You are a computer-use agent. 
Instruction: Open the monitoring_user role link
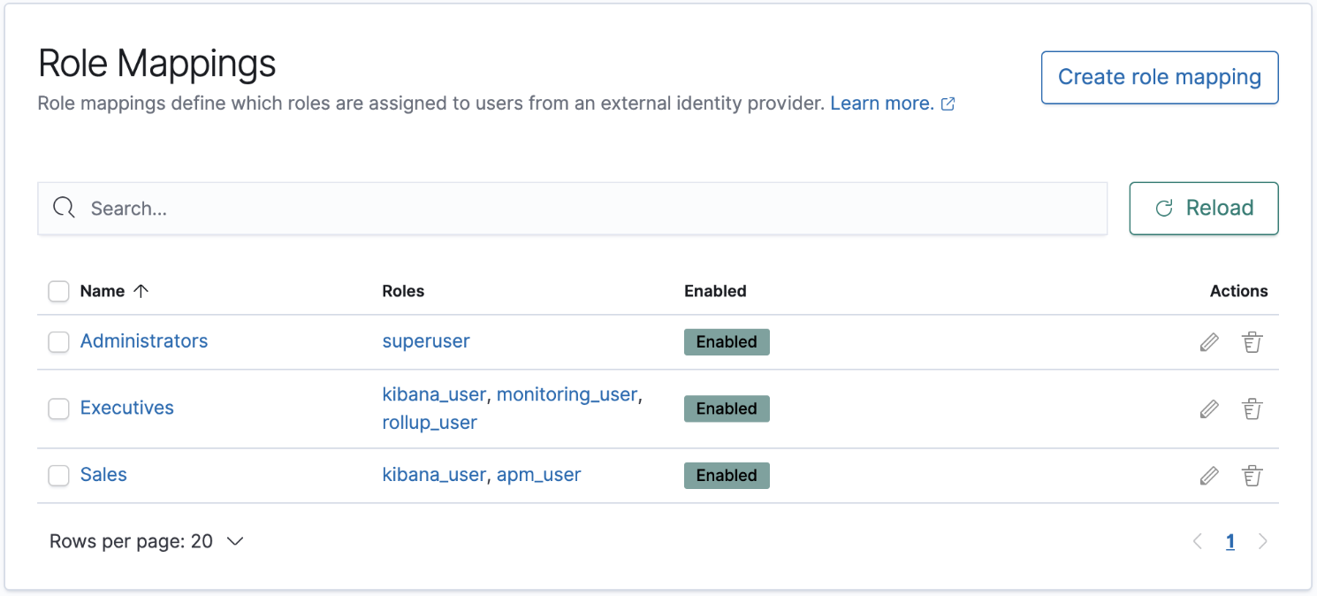(x=567, y=394)
